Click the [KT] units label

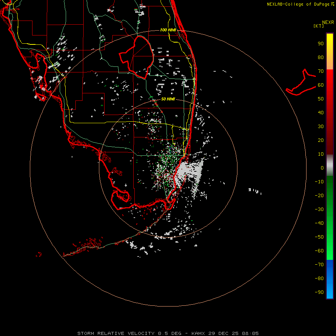pyautogui.click(x=319, y=26)
